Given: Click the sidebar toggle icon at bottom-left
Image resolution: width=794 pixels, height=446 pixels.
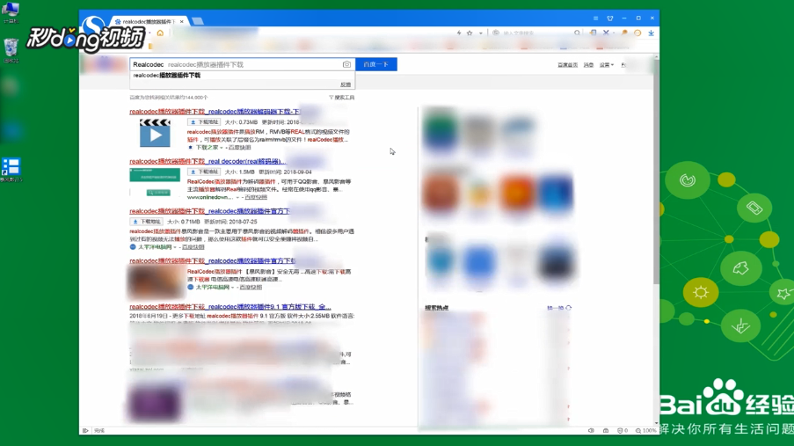Looking at the screenshot, I should (x=85, y=430).
